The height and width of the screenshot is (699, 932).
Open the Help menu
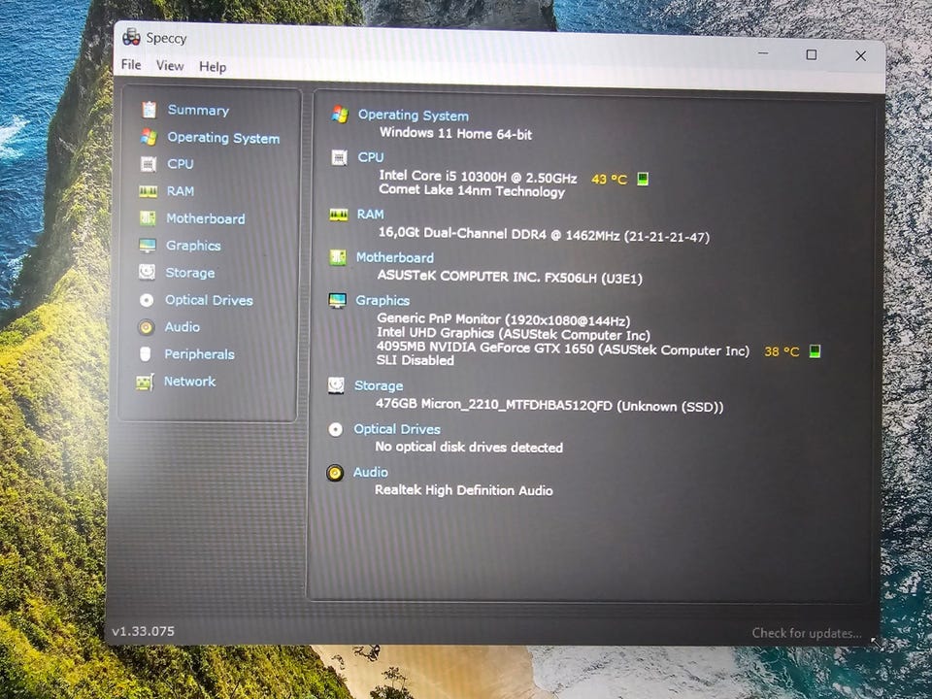(213, 67)
